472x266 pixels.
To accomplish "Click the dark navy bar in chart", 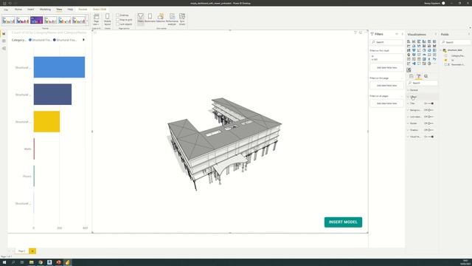I will pyautogui.click(x=52, y=95).
